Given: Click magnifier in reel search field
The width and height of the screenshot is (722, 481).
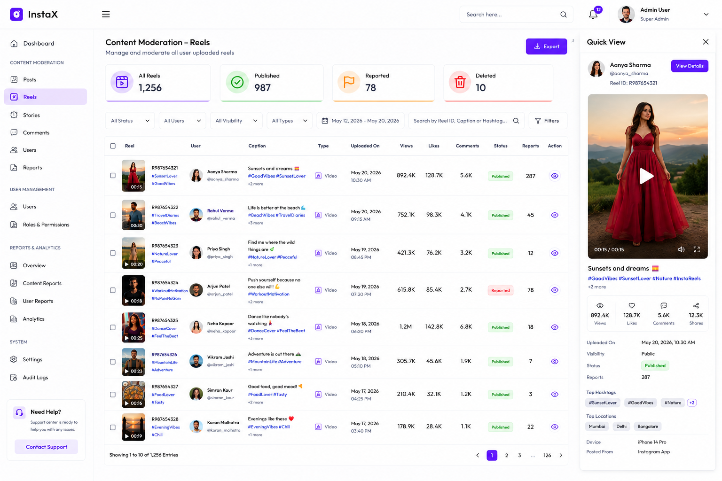Looking at the screenshot, I should (x=516, y=121).
